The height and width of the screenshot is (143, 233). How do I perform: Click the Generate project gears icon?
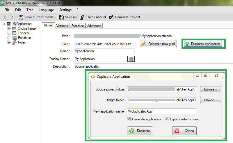coord(111,17)
